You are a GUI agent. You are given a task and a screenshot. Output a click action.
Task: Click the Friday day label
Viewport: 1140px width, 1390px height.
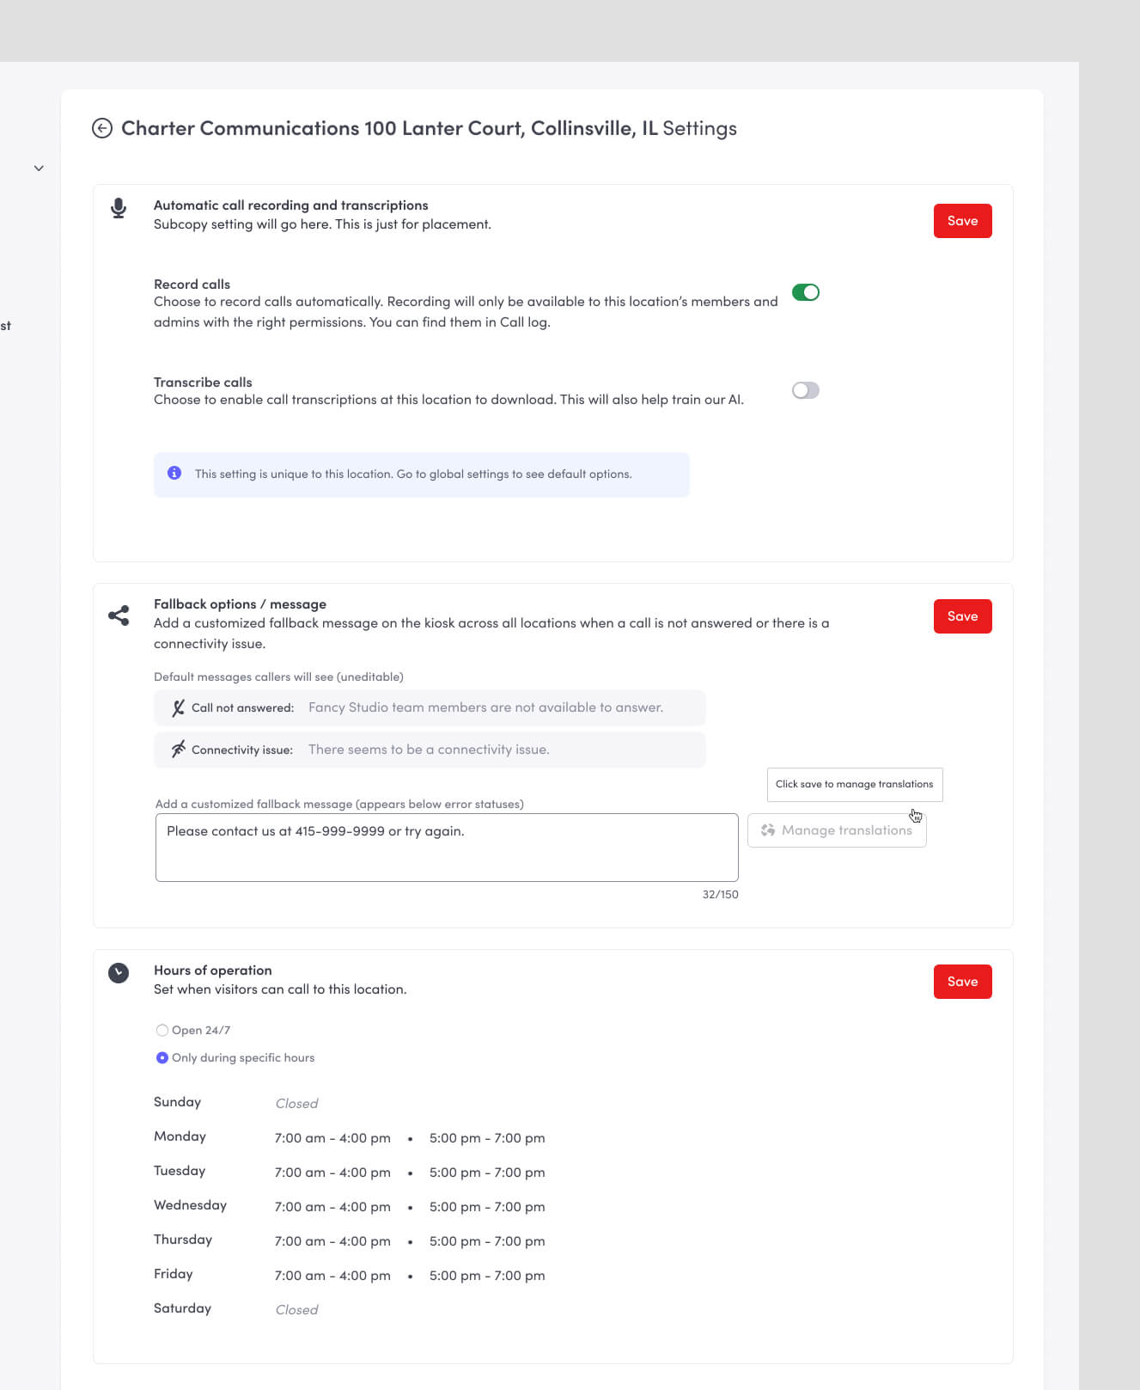pos(173,1274)
